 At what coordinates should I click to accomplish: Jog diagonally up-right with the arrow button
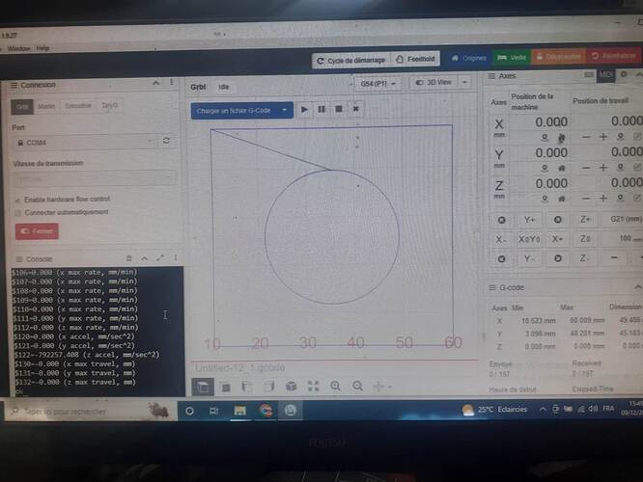coord(557,220)
